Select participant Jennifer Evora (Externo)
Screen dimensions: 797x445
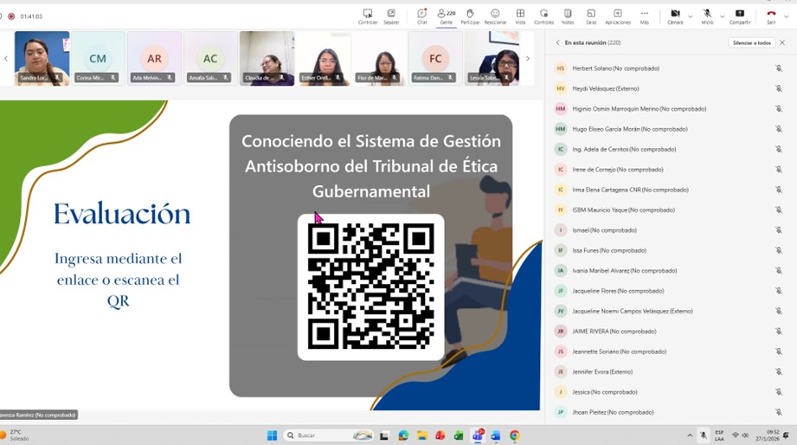point(670,371)
